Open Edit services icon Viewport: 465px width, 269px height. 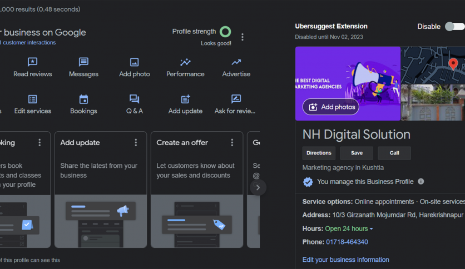[33, 99]
